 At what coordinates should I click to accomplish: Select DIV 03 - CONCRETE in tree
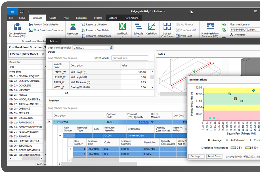[20, 85]
